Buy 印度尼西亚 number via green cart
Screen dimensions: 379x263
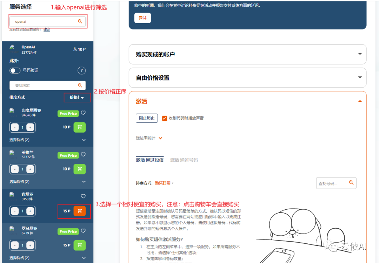[80, 127]
